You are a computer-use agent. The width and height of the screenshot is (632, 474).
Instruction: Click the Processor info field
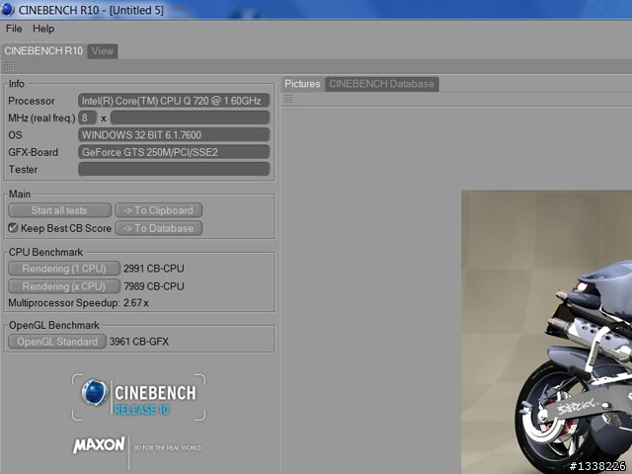click(174, 101)
